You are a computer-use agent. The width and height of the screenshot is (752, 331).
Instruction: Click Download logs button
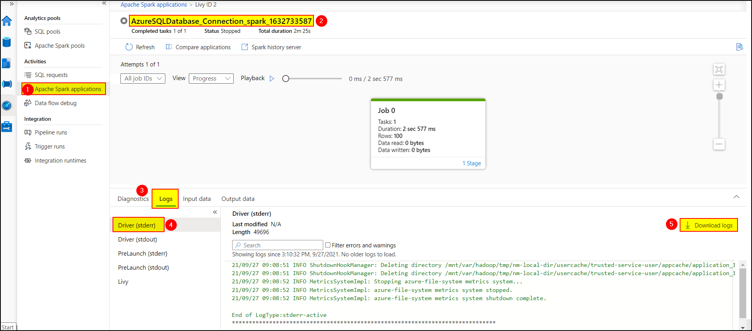pos(709,225)
